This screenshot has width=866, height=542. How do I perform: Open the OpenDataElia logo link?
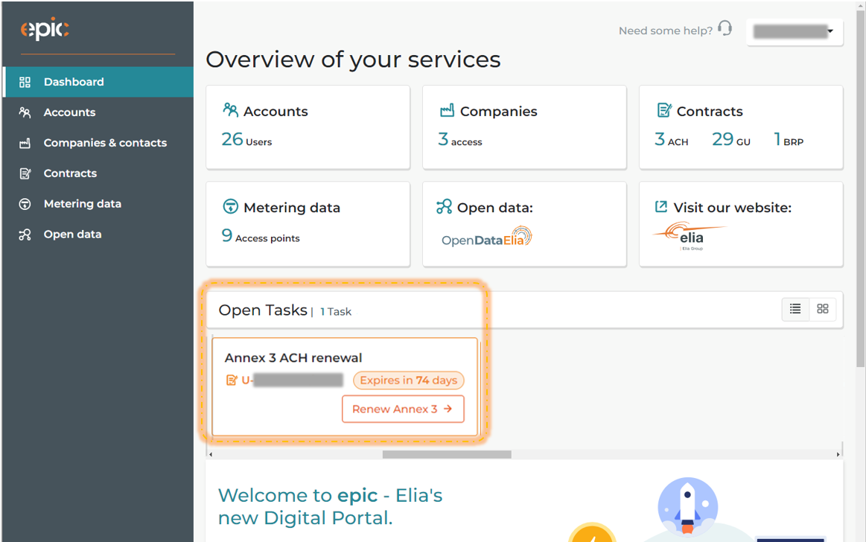pos(486,237)
